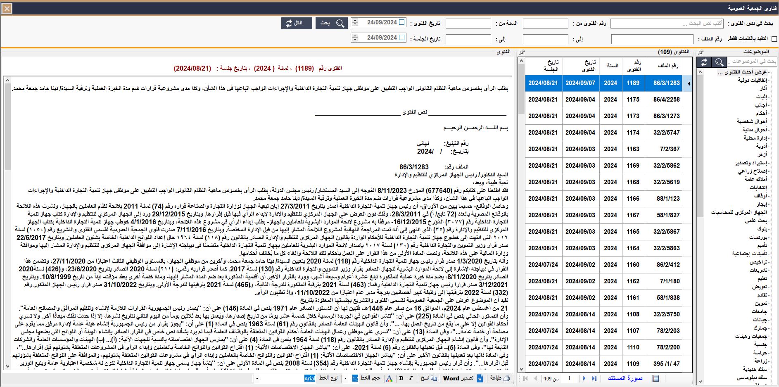Click the fatwa list scrollbar down arrow

click(x=521, y=369)
